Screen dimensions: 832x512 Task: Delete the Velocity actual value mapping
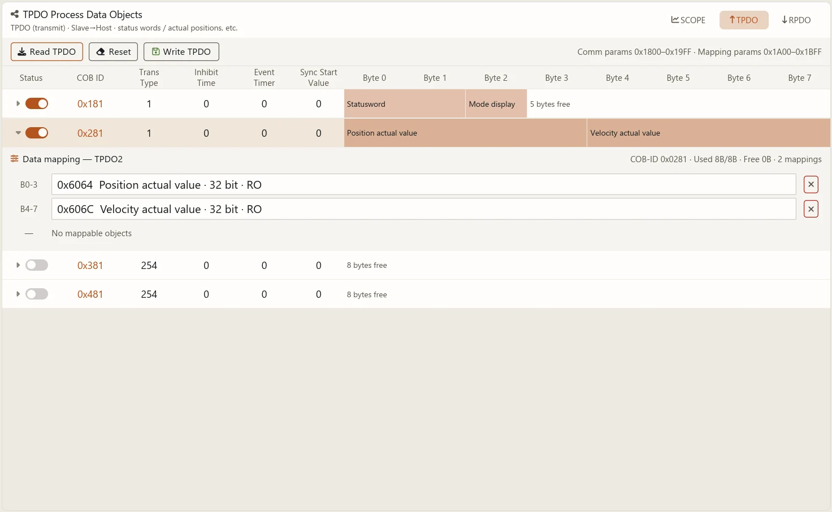(811, 209)
